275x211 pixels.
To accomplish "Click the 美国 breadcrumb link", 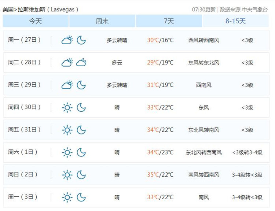I will 8,10.
